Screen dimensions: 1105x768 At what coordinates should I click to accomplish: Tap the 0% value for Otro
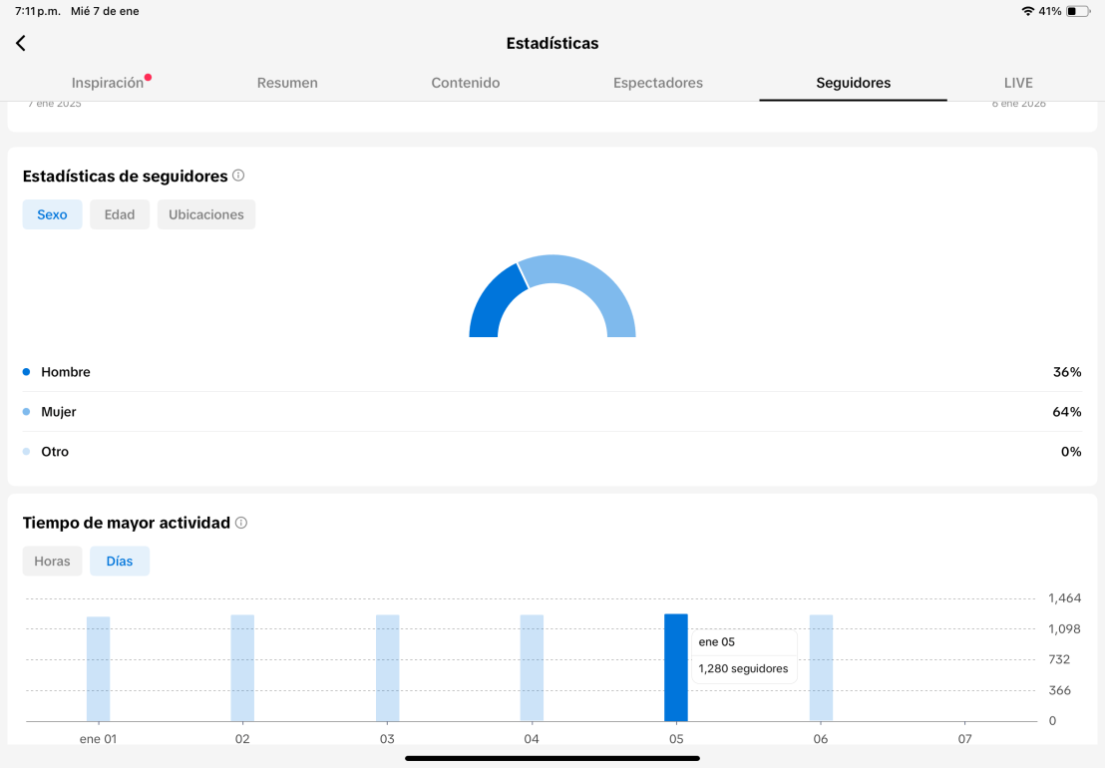tap(1071, 452)
